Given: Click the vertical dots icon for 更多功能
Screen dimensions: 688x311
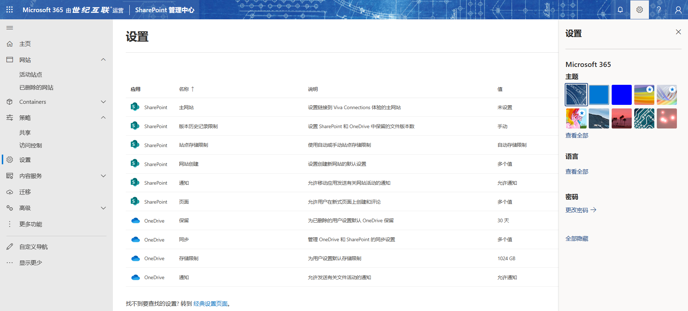Looking at the screenshot, I should 10,224.
